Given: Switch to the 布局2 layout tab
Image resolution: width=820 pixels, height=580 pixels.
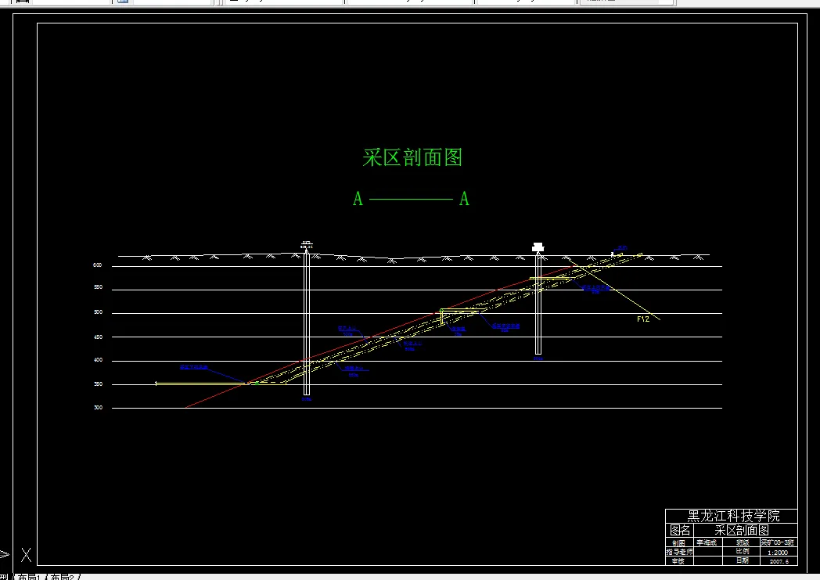Looking at the screenshot, I should click(x=62, y=577).
